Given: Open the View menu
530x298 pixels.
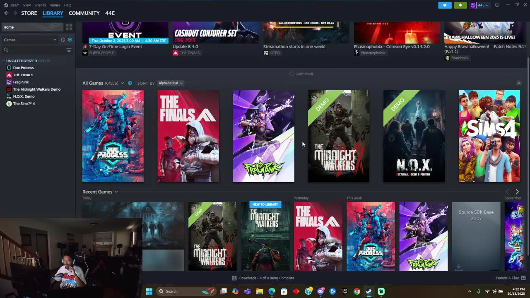Looking at the screenshot, I should [x=27, y=5].
